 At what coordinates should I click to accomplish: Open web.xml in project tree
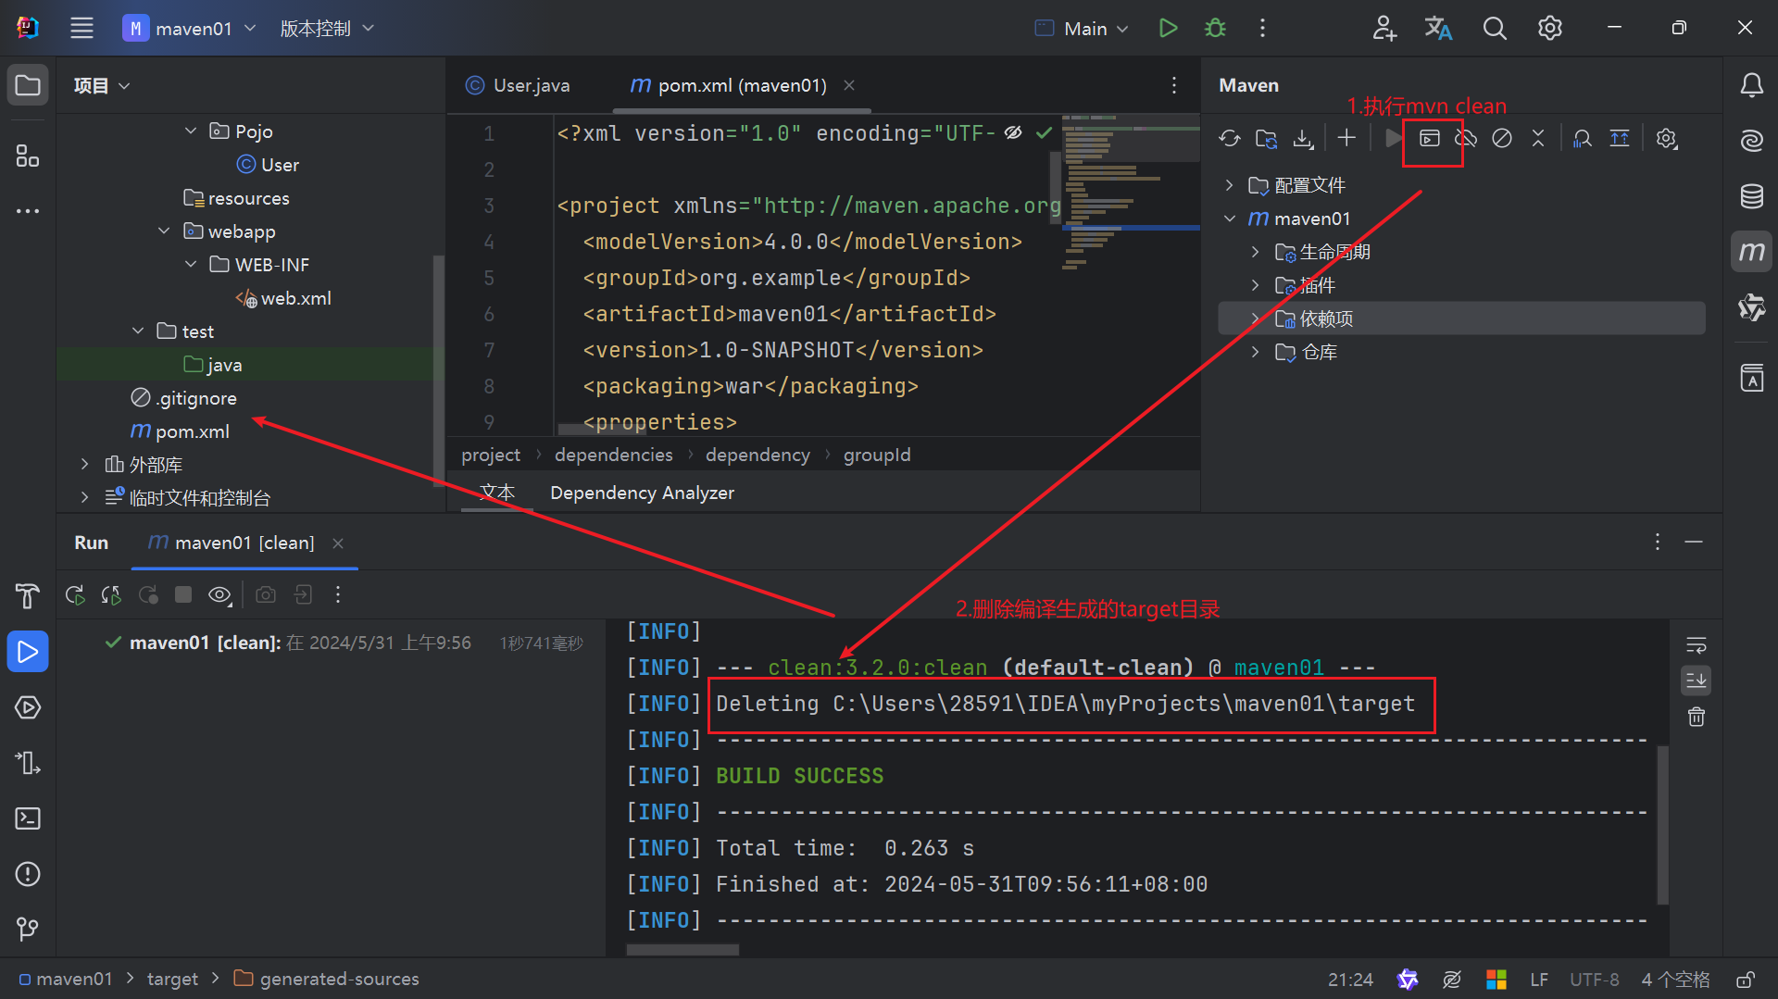[x=295, y=298]
